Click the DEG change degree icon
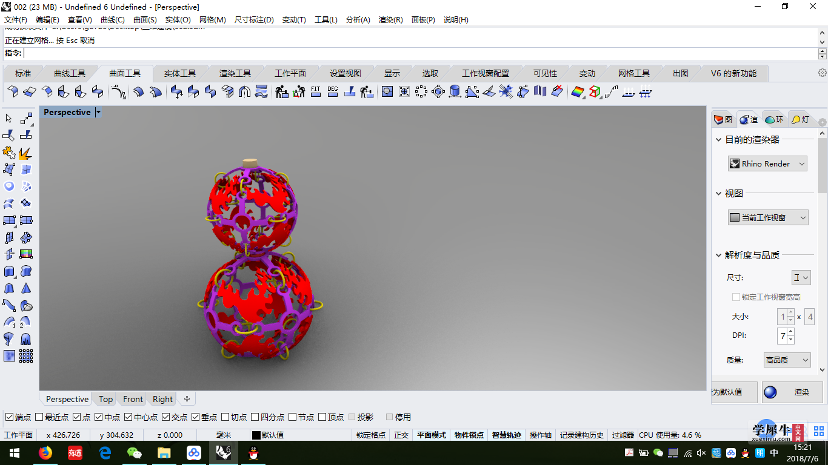 [333, 91]
